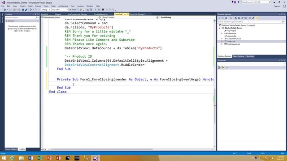Click the account settings icon near Sign in
Viewport: 287px width, 161px height.
[284, 6]
